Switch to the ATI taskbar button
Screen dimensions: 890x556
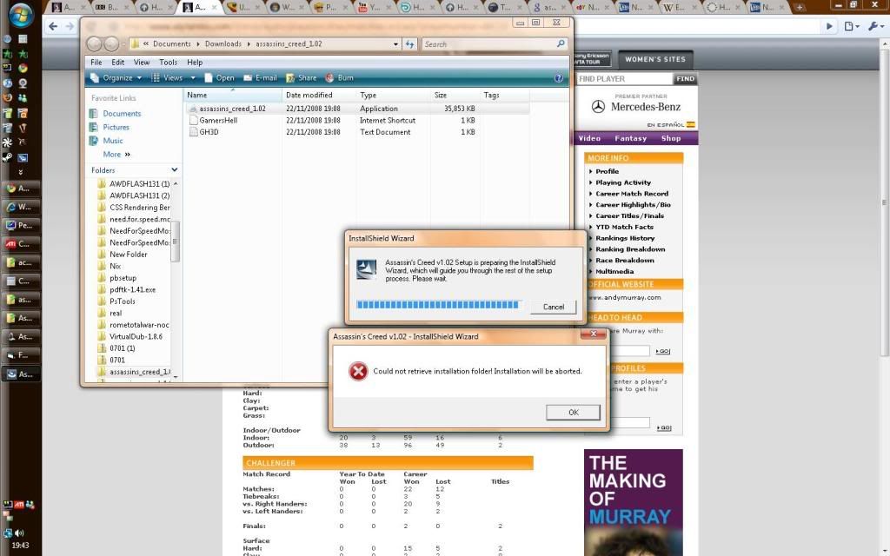[x=21, y=244]
